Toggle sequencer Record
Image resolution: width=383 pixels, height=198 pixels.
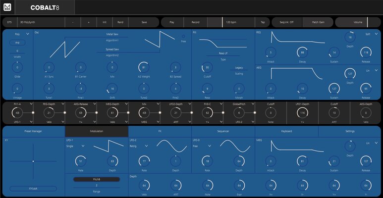[x=195, y=22]
